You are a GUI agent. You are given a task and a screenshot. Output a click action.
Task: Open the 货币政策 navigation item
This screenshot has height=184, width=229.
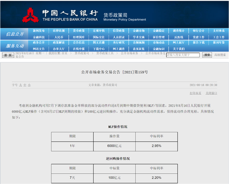[x=78, y=31]
